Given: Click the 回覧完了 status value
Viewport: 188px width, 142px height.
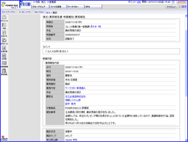Looking at the screenshot, I should tap(70, 39).
